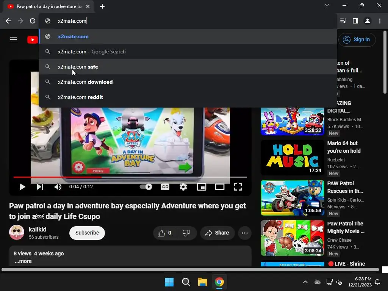Click the horizontal scrollbar at the bottom

coord(190,269)
